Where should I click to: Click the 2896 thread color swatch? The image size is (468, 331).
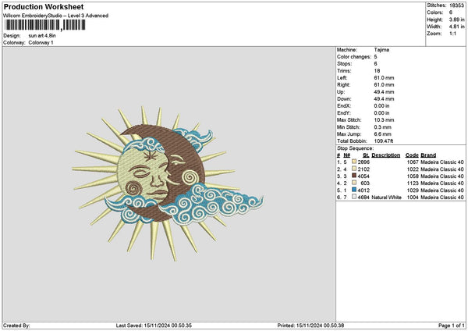(355, 162)
